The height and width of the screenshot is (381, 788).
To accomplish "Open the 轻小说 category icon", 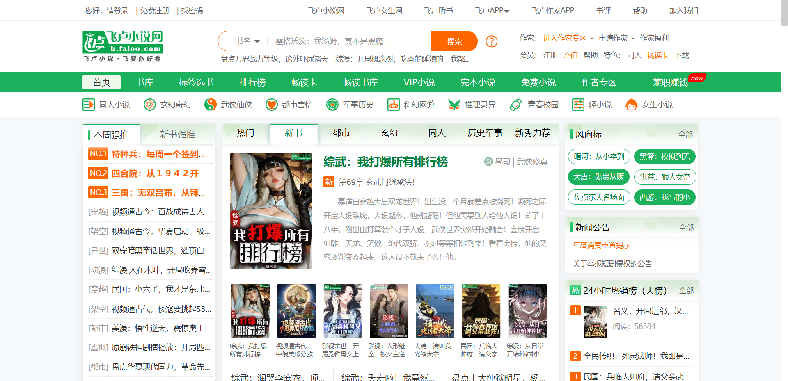I will [x=578, y=105].
